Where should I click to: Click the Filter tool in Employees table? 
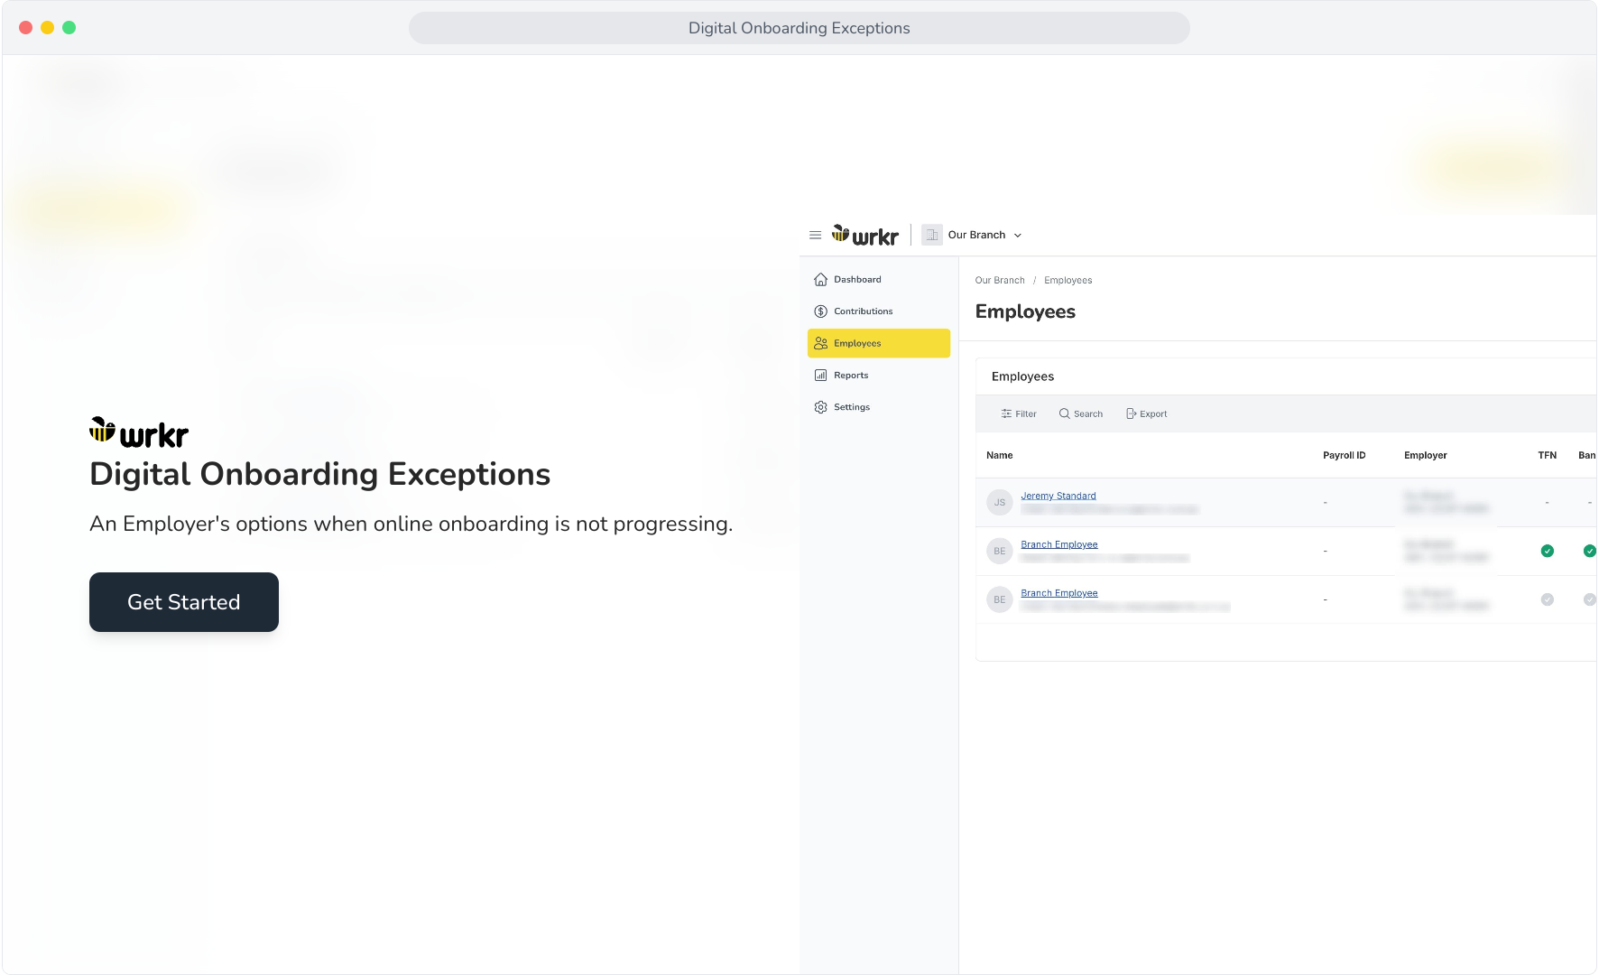tap(1019, 414)
